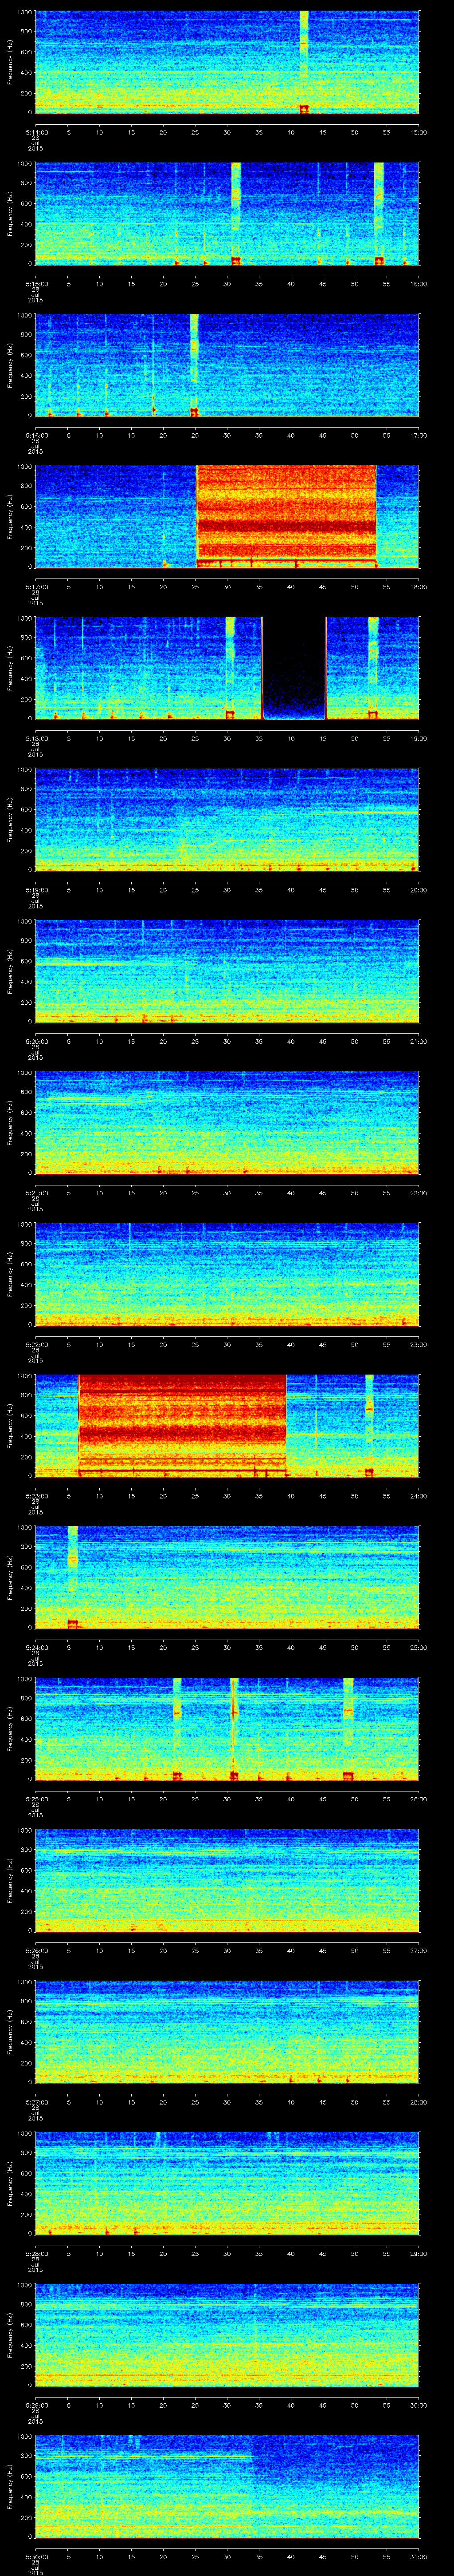
Task: Click the pulse near 52 s in the 5:23:00 spectrogram
Action: 369,1425
